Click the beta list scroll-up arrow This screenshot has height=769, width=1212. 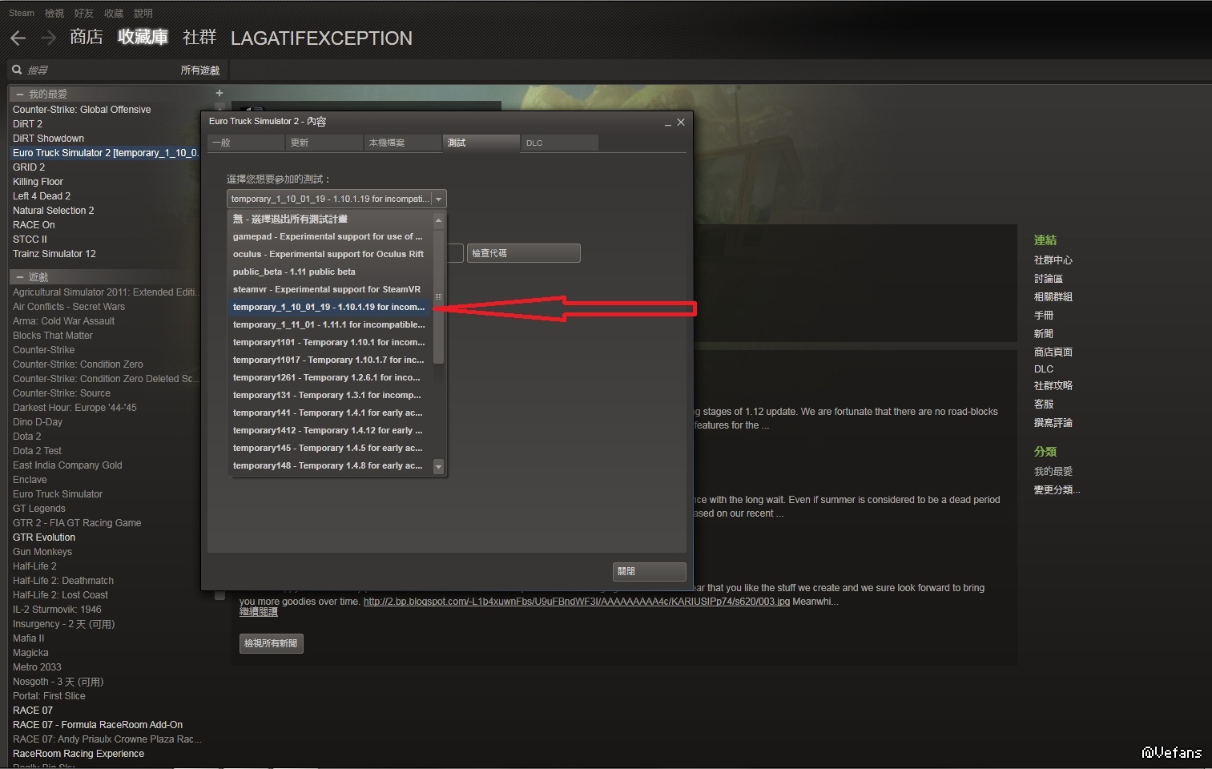(x=438, y=219)
